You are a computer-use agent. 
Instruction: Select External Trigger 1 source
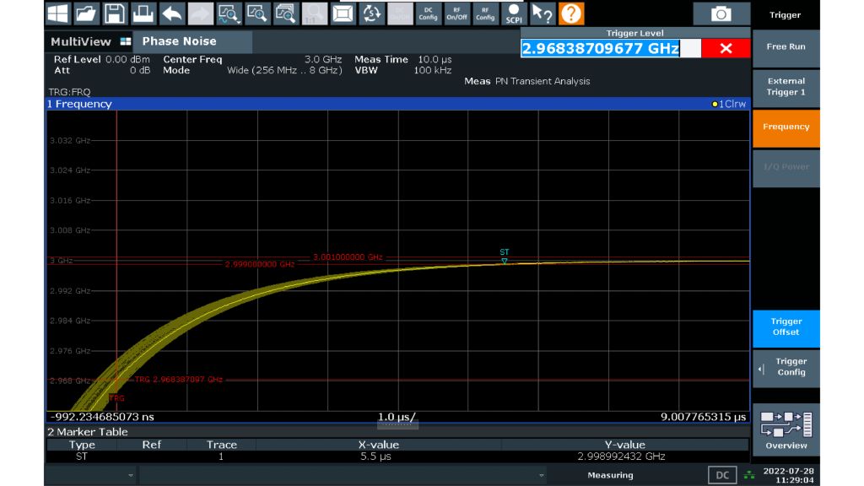[x=786, y=87]
